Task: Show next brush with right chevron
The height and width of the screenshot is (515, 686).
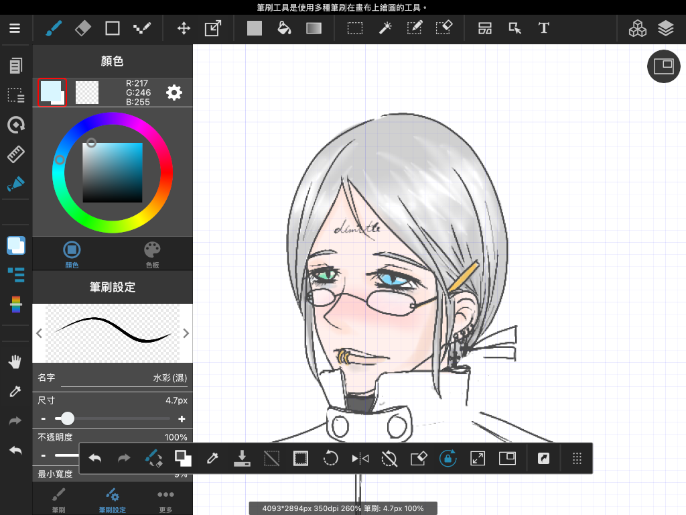Action: [x=186, y=333]
